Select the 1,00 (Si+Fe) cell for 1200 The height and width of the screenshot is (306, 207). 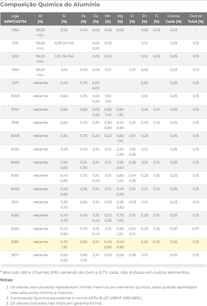click(x=64, y=56)
